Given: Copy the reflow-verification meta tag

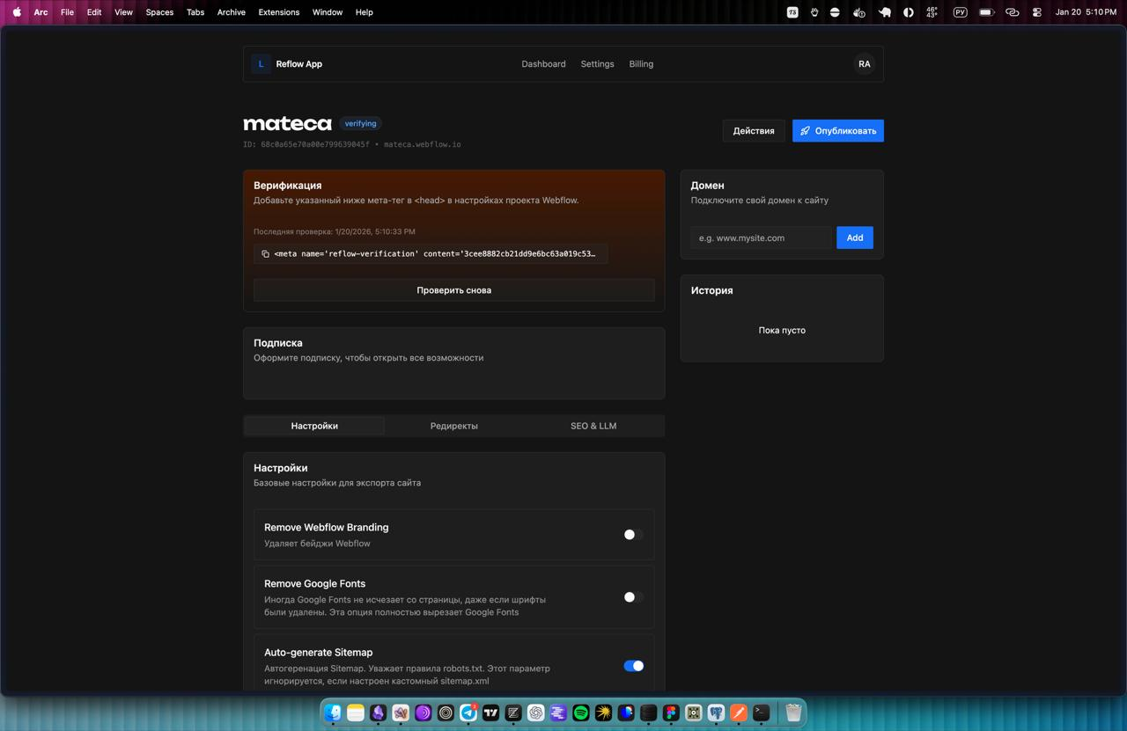Looking at the screenshot, I should coord(265,254).
